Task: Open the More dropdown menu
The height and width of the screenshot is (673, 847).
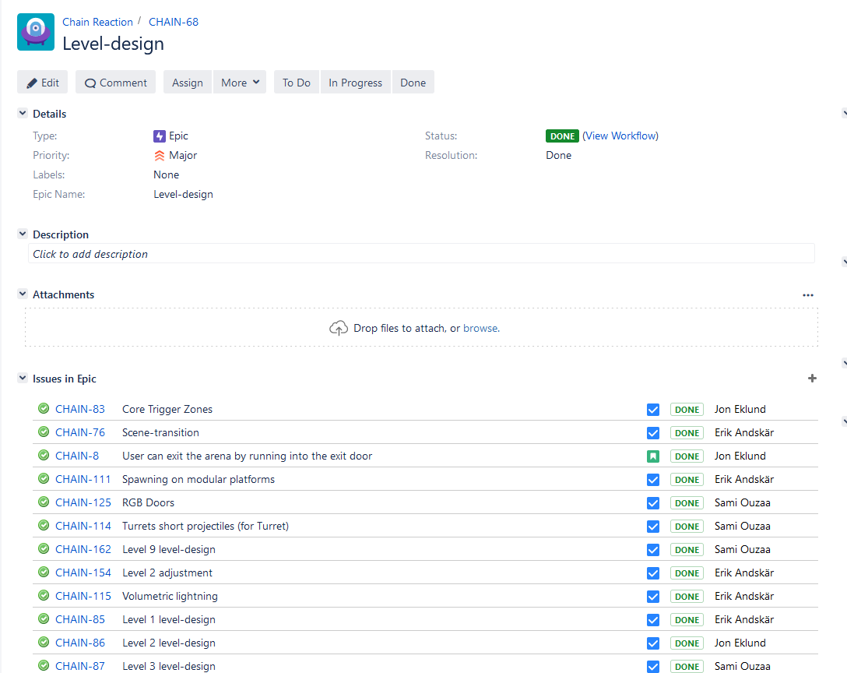Action: tap(240, 83)
